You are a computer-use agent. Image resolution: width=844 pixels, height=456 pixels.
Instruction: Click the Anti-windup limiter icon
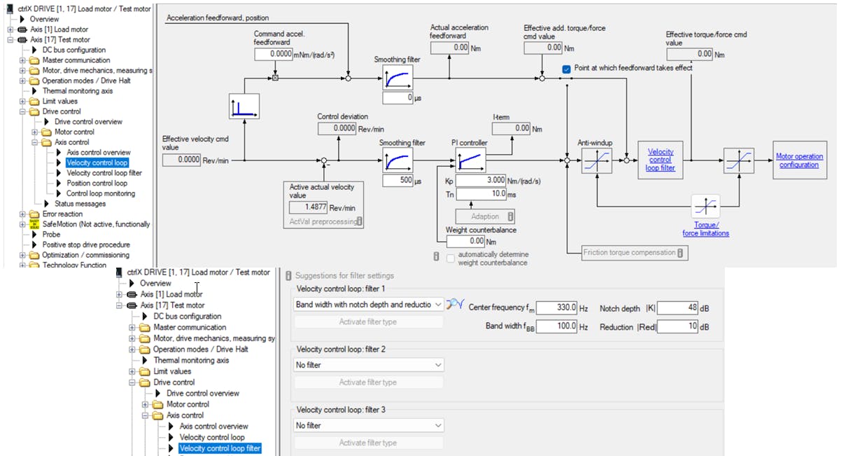pos(596,160)
